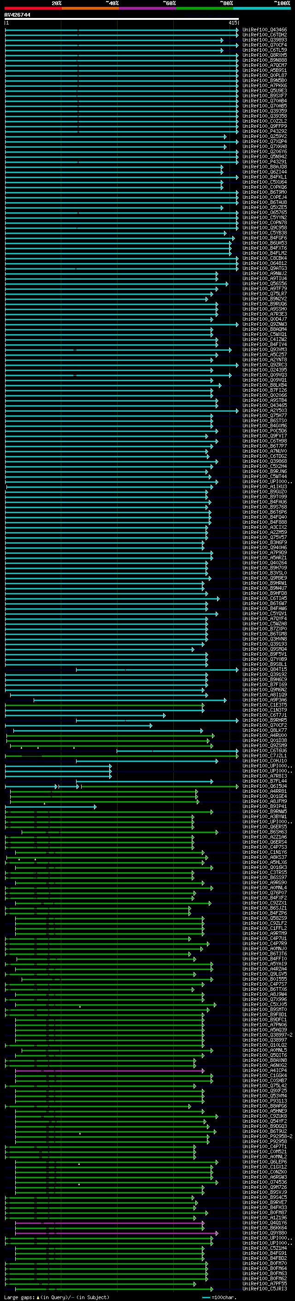This screenshot has height=1301, width=295.
Task: Choose the UniRef100_C1N3T9 label
Action: coord(265,710)
